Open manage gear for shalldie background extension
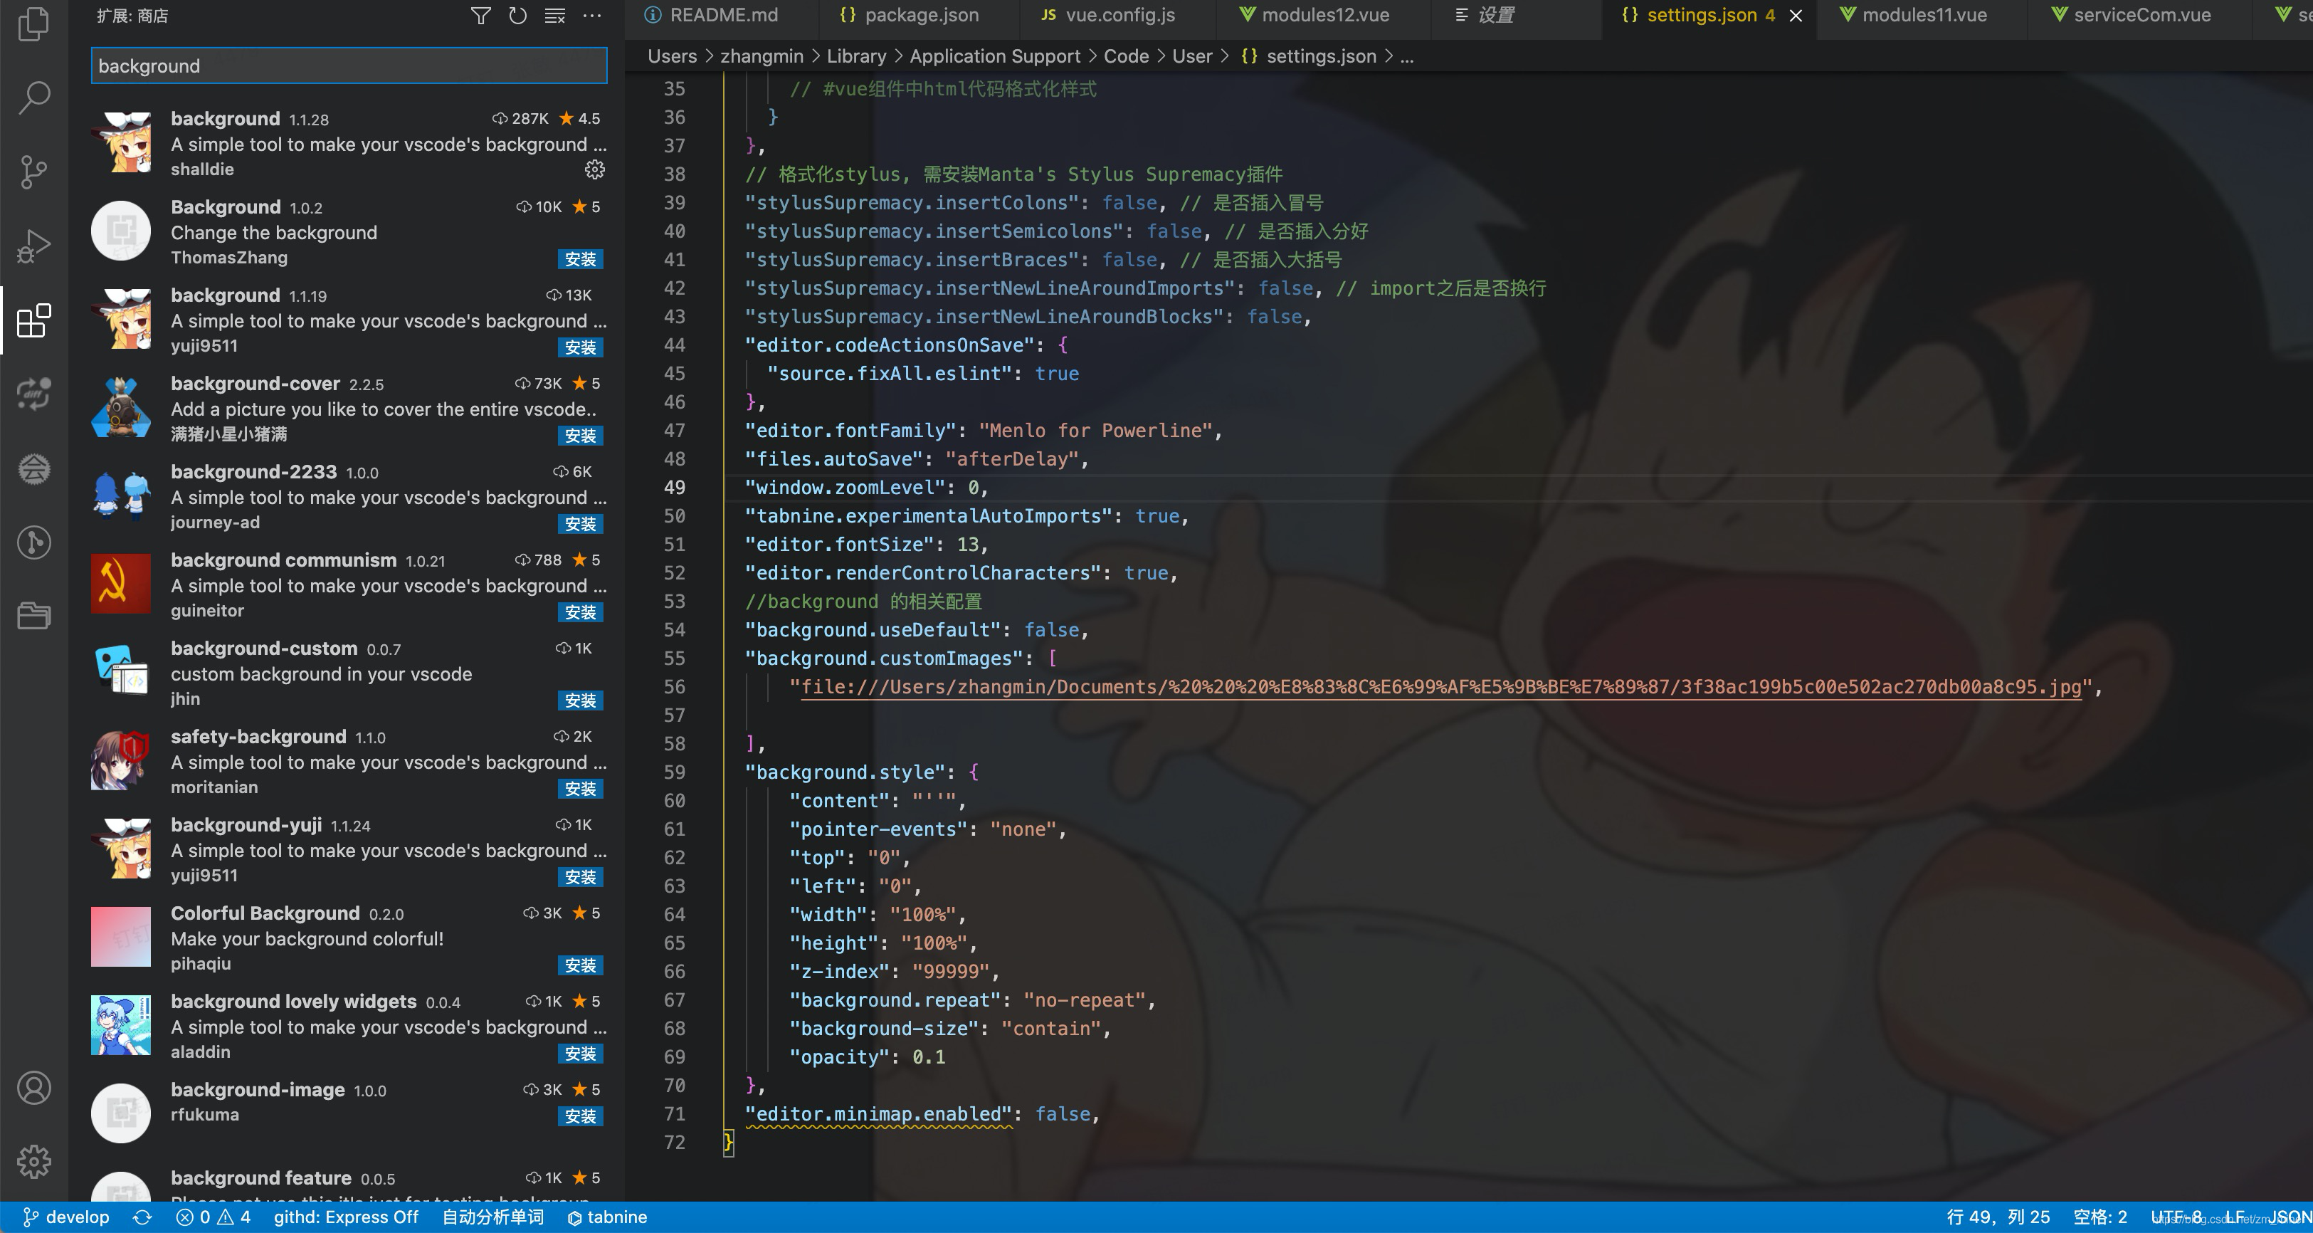2313x1233 pixels. (594, 169)
